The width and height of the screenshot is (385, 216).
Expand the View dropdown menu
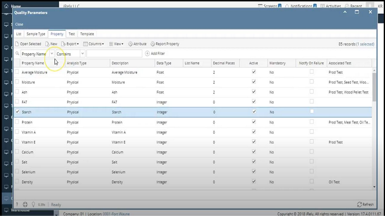122,44
